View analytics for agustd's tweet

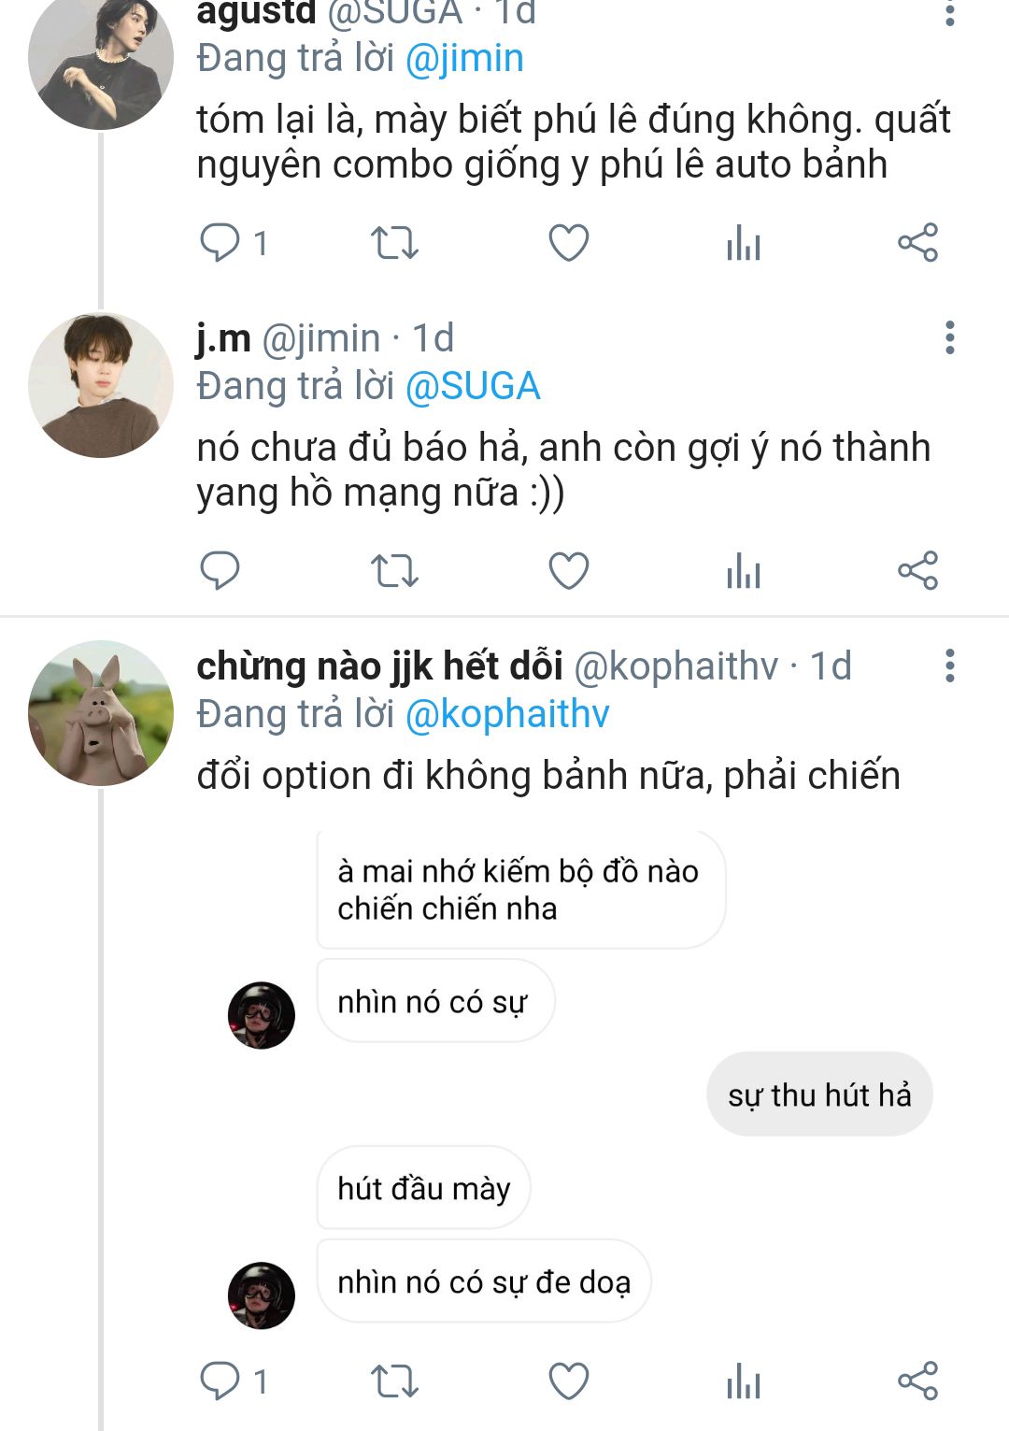click(744, 243)
